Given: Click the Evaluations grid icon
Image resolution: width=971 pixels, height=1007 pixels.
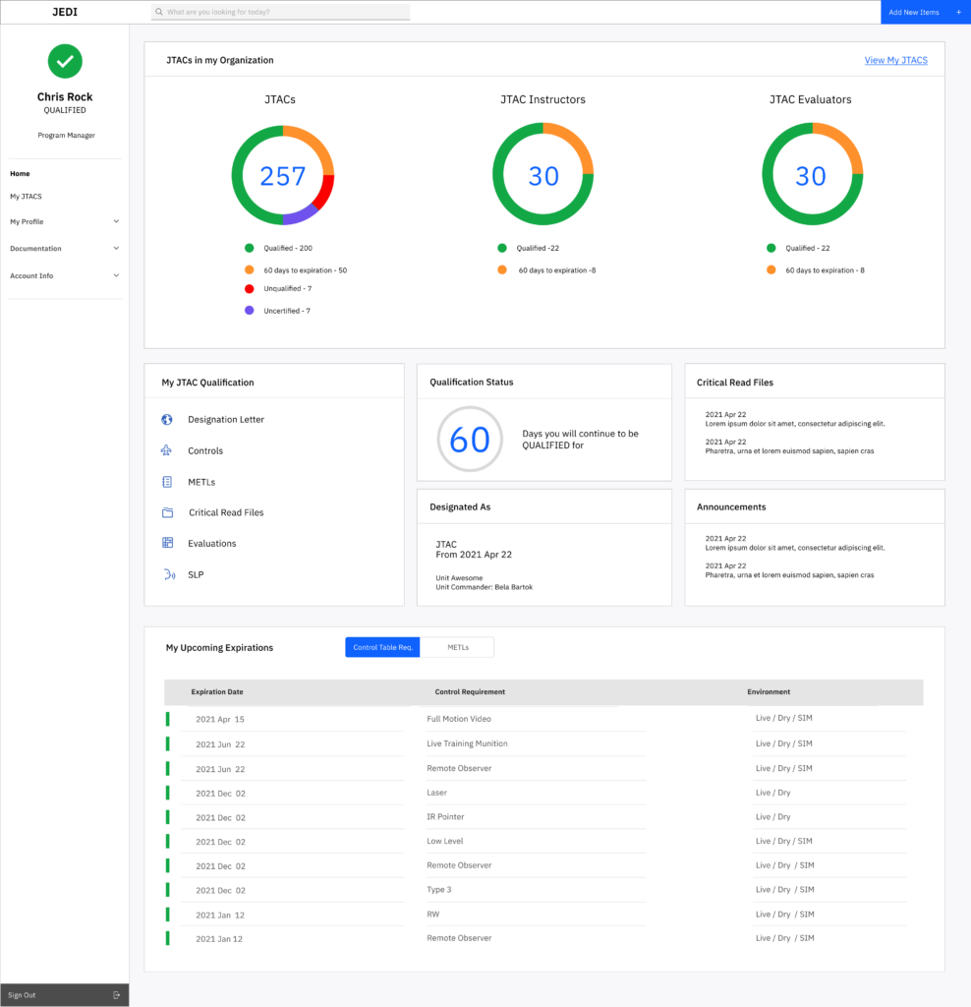Looking at the screenshot, I should 167,543.
